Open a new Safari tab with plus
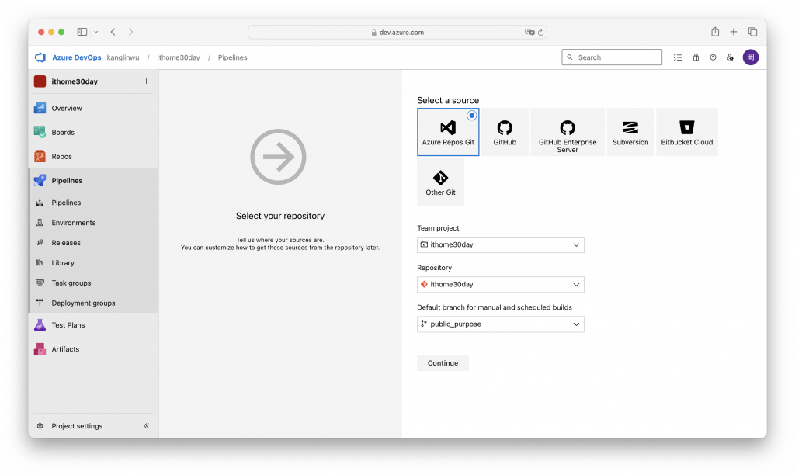795x475 pixels. (733, 32)
